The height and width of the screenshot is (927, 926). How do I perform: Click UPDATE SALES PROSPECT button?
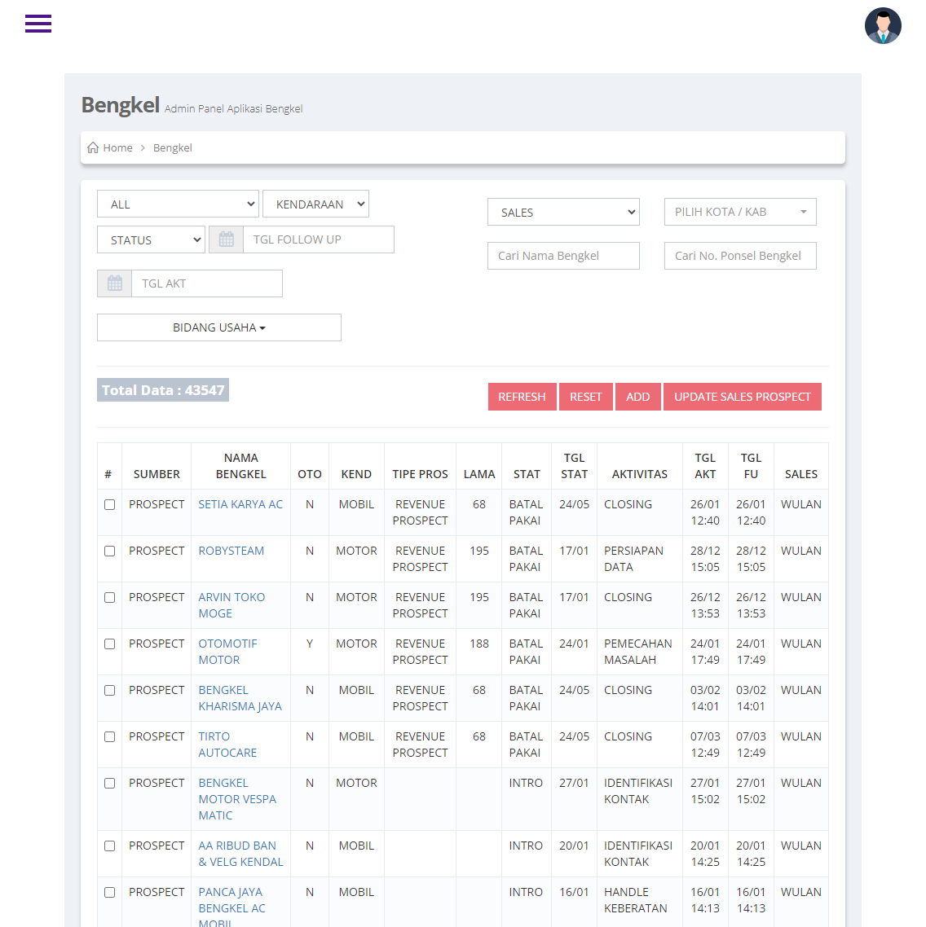(743, 397)
